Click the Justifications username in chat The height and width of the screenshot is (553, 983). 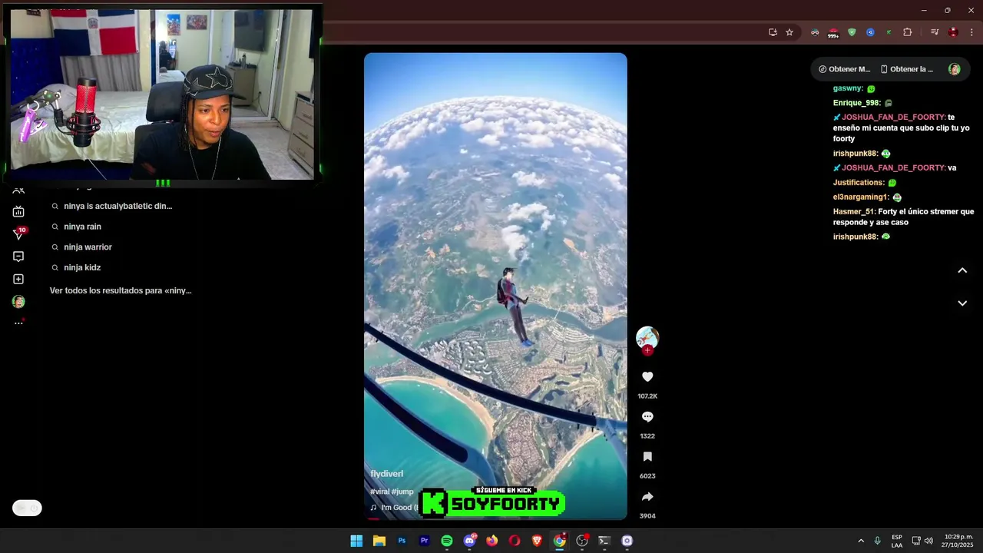pyautogui.click(x=859, y=183)
